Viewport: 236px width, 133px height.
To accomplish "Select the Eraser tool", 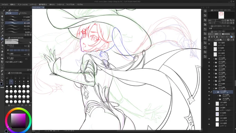I will tap(2, 52).
